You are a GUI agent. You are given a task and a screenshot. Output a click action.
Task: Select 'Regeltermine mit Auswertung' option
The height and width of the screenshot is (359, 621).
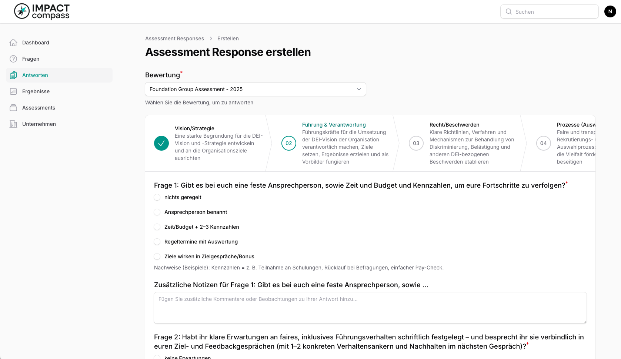click(157, 242)
